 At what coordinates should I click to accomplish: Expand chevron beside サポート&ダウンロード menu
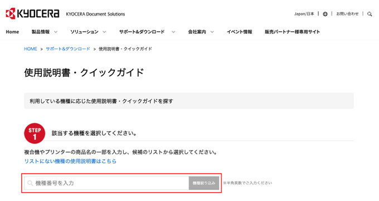[x=173, y=32]
